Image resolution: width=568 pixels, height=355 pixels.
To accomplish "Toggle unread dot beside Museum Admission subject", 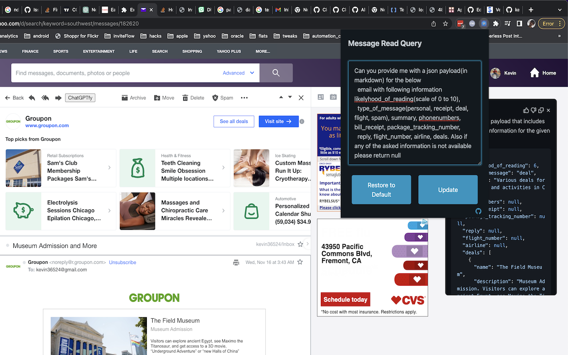I will 8,245.
